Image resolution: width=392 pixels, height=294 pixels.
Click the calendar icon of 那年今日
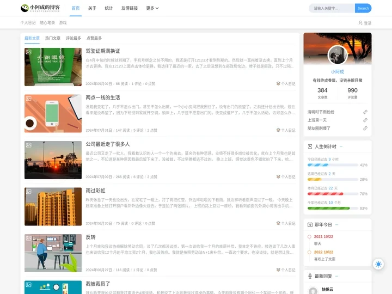tap(310, 224)
